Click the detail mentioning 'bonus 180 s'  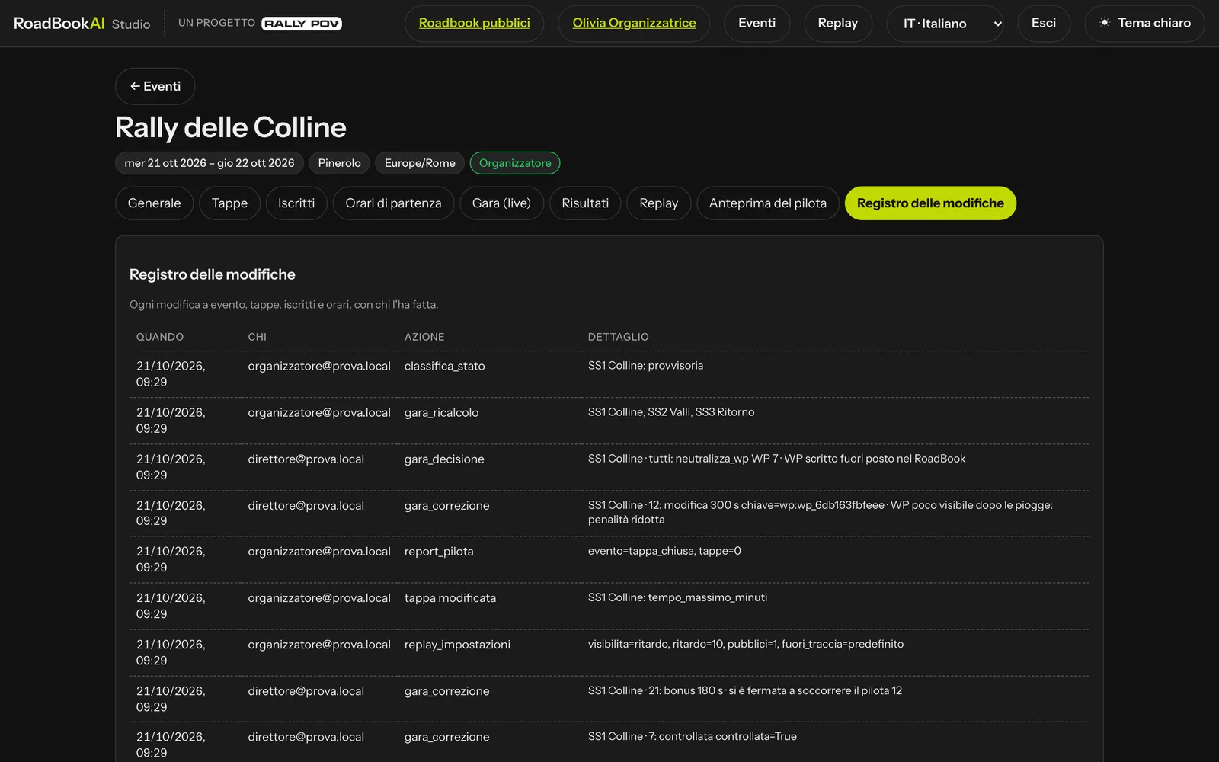pyautogui.click(x=745, y=690)
